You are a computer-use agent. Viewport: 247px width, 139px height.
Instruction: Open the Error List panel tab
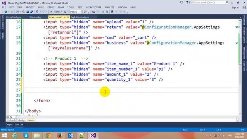click(x=19, y=124)
